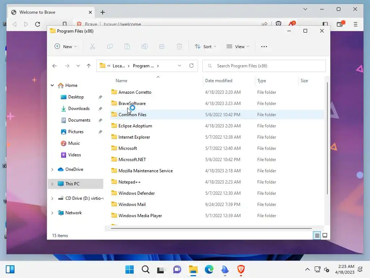
Task: Open Brave tab search dropdown chevron
Action: point(305,9)
